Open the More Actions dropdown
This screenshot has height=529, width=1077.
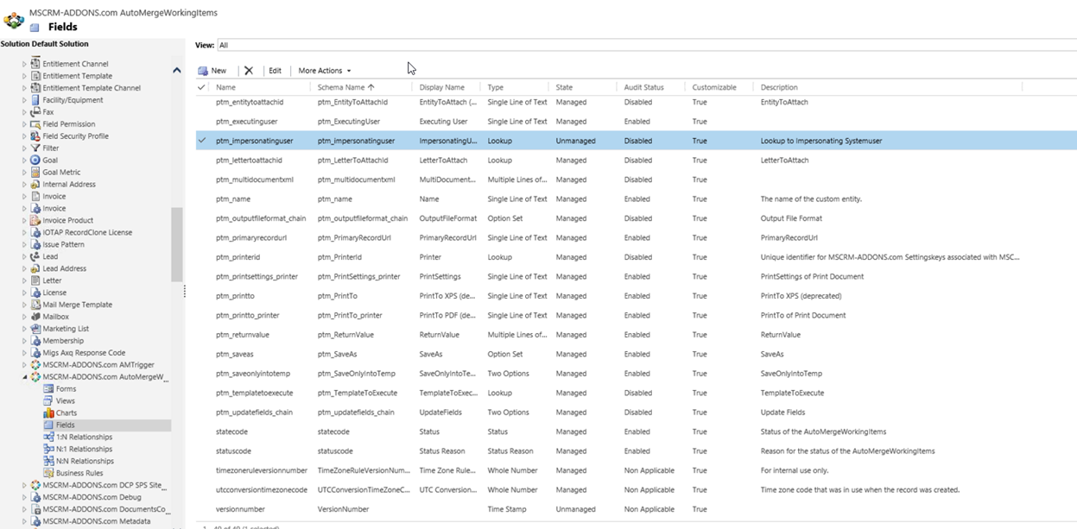tap(324, 71)
